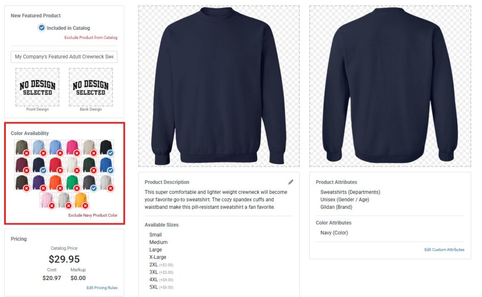Select the red sweatshirt color swatch
482x297 pixels.
pos(56,165)
